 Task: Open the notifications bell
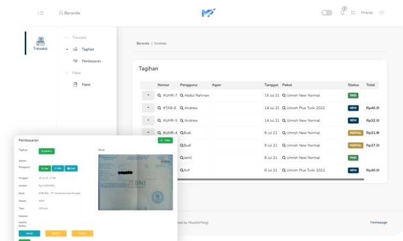click(x=342, y=12)
